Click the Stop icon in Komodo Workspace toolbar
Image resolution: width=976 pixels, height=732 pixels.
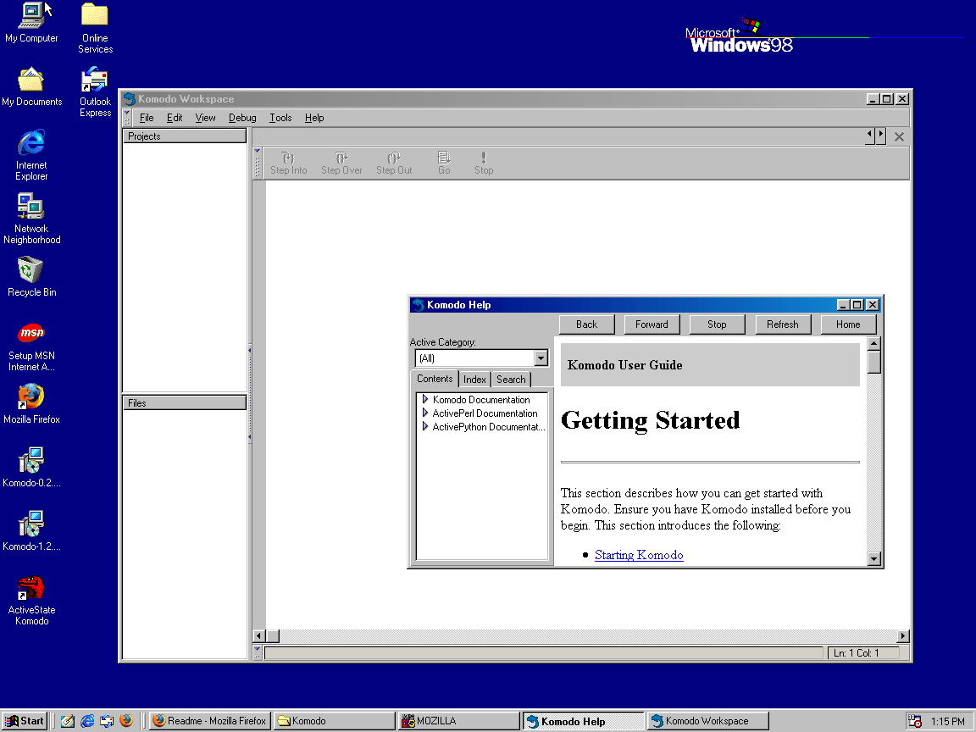point(484,163)
